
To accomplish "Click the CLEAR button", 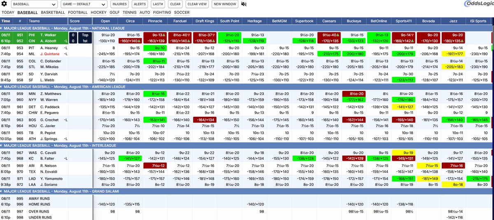I will pyautogui.click(x=175, y=4).
